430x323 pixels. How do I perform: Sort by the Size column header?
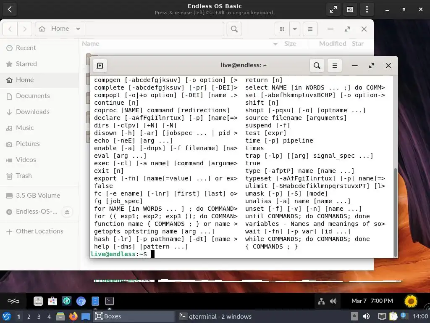tap(290, 44)
